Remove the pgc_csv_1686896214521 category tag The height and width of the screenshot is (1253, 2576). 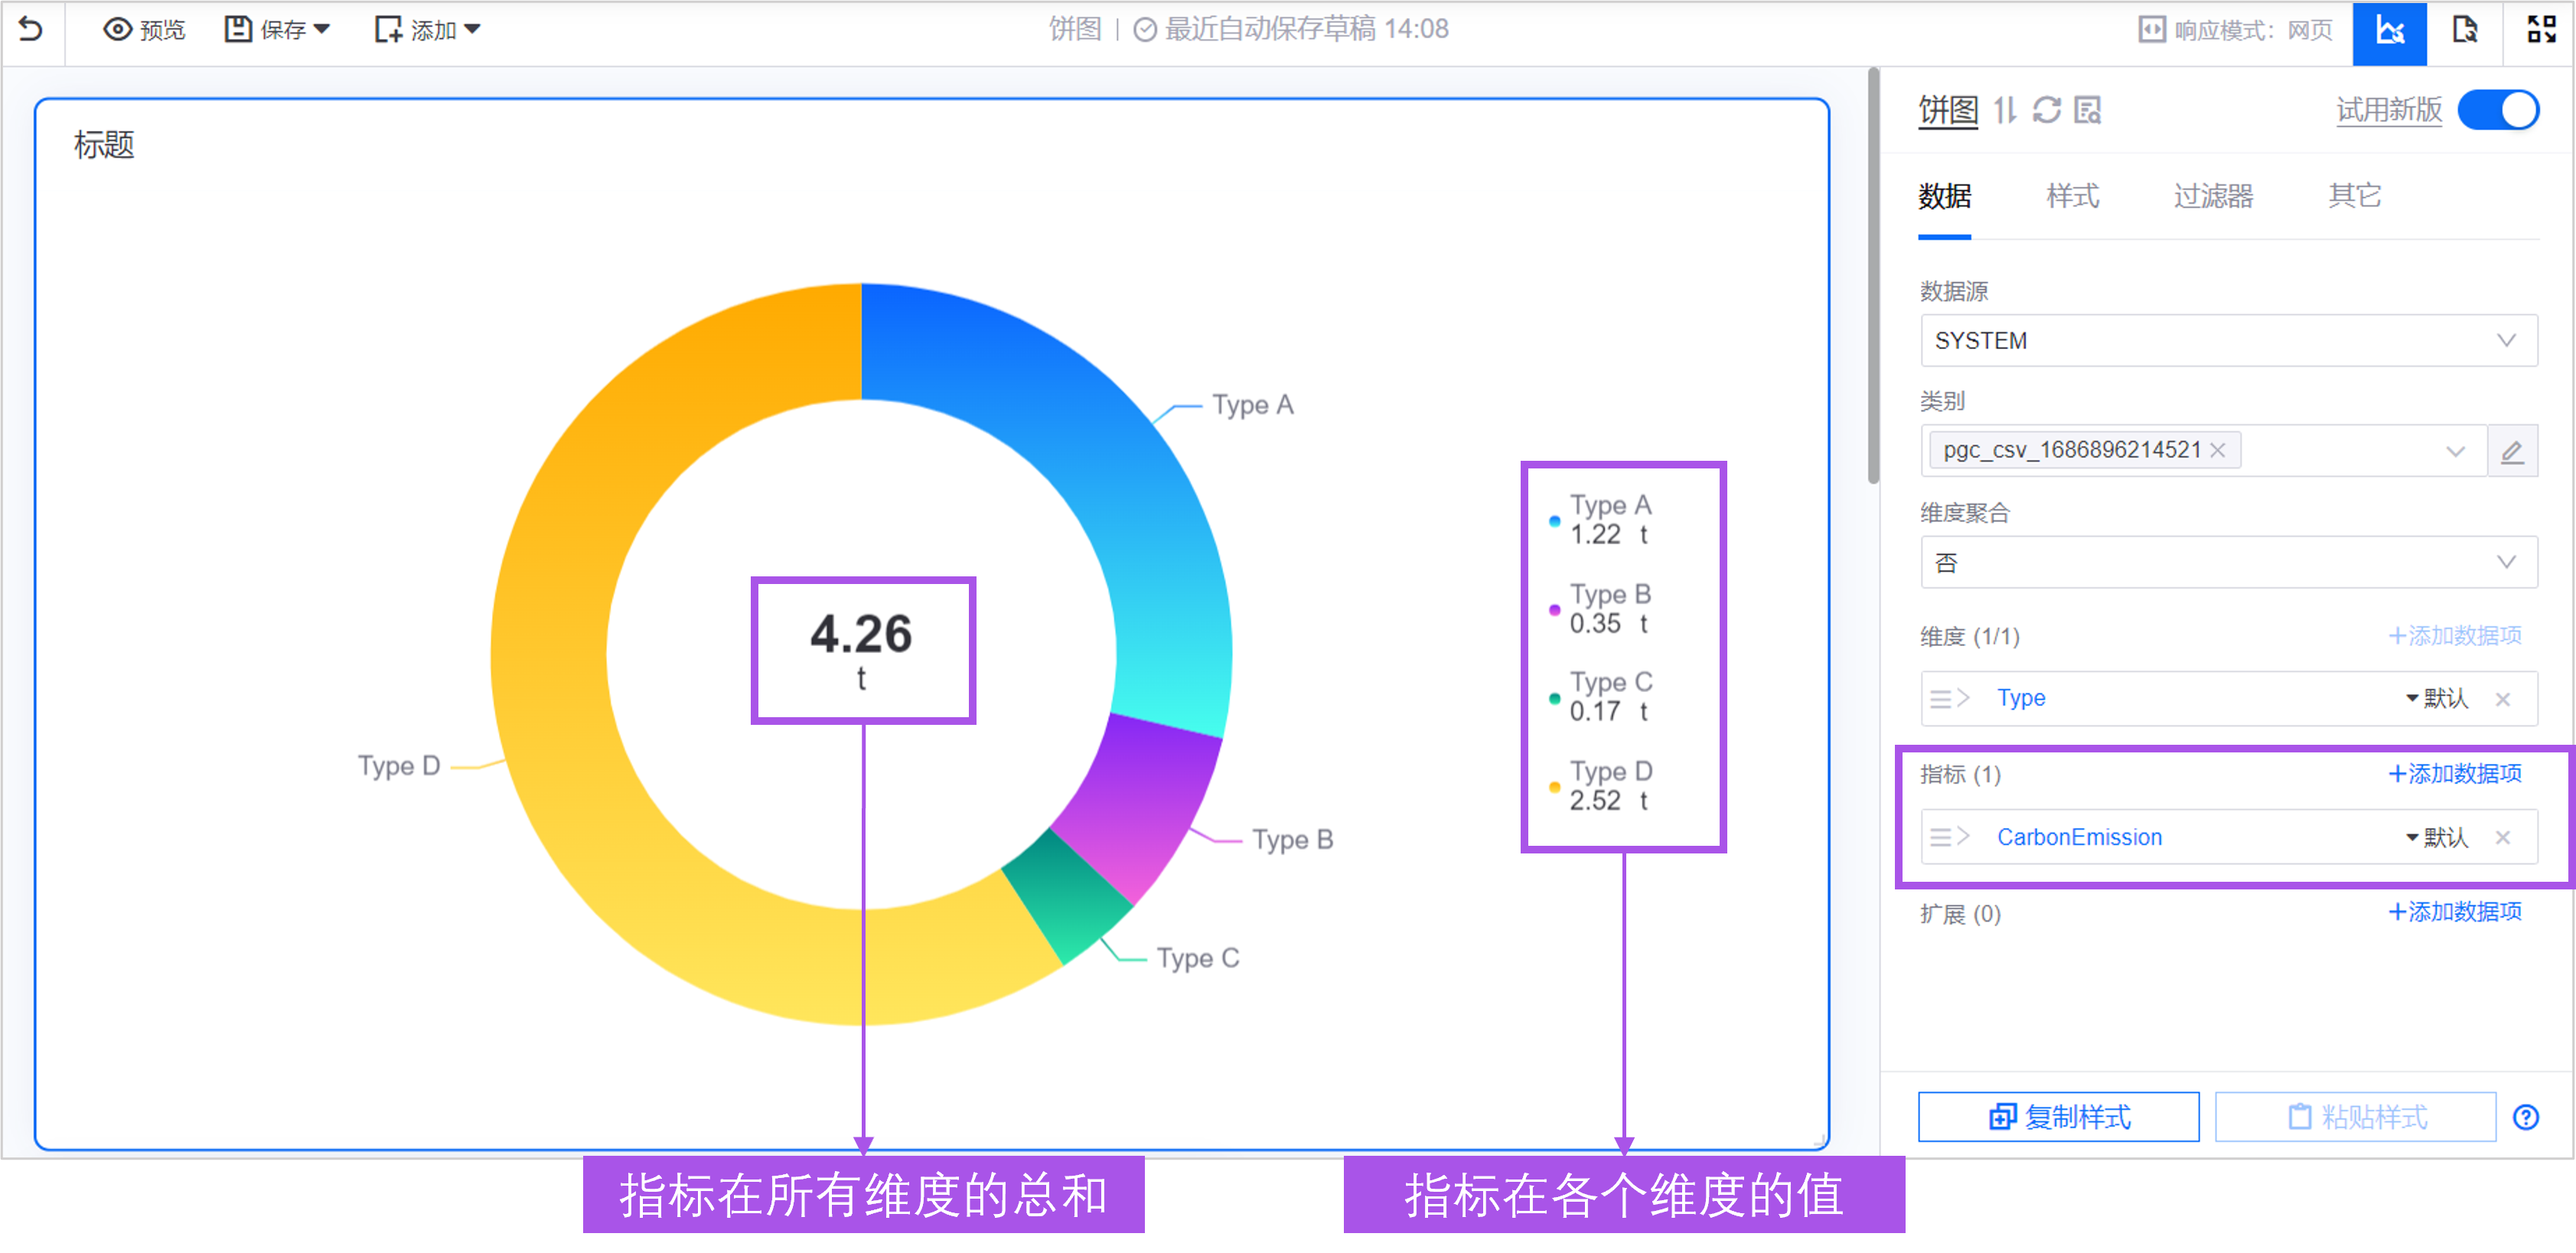coord(2217,450)
